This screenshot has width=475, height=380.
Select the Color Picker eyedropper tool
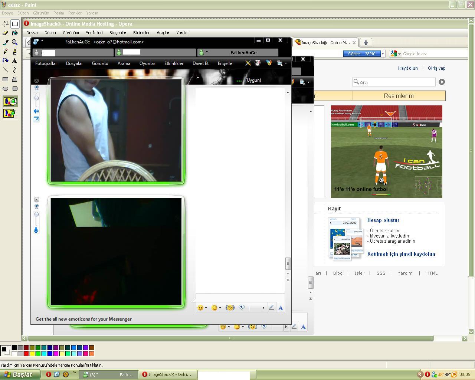pyautogui.click(x=6, y=42)
